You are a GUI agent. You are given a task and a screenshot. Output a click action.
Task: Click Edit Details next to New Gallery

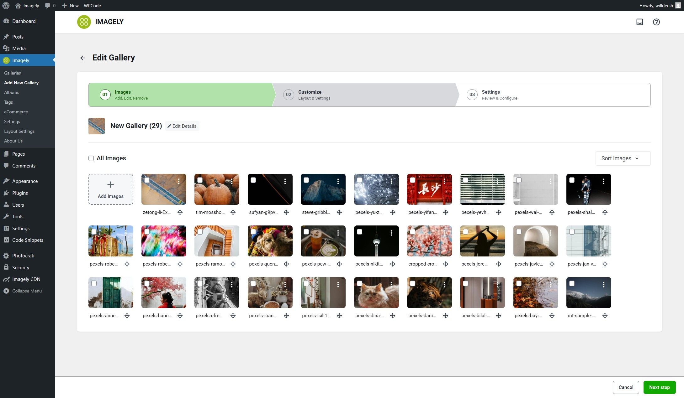click(182, 126)
